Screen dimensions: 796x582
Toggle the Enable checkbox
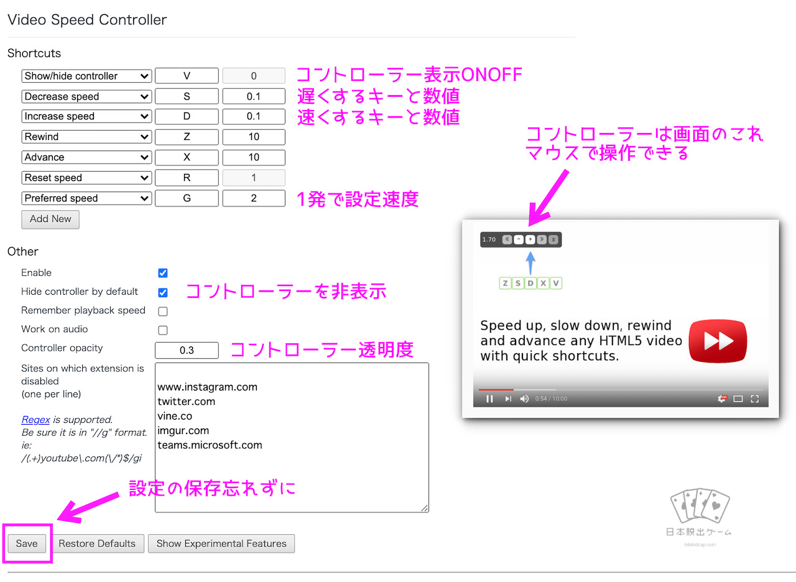pos(163,273)
